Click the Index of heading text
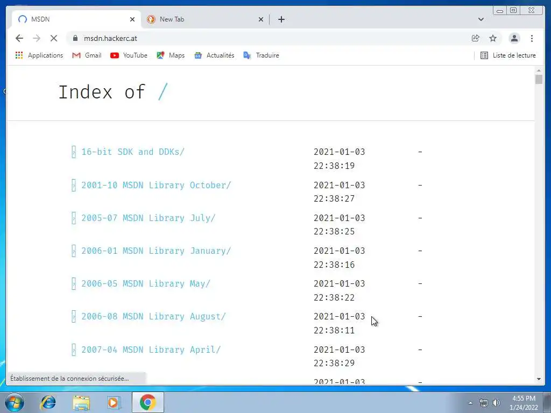Image resolution: width=551 pixels, height=413 pixels. tap(102, 91)
